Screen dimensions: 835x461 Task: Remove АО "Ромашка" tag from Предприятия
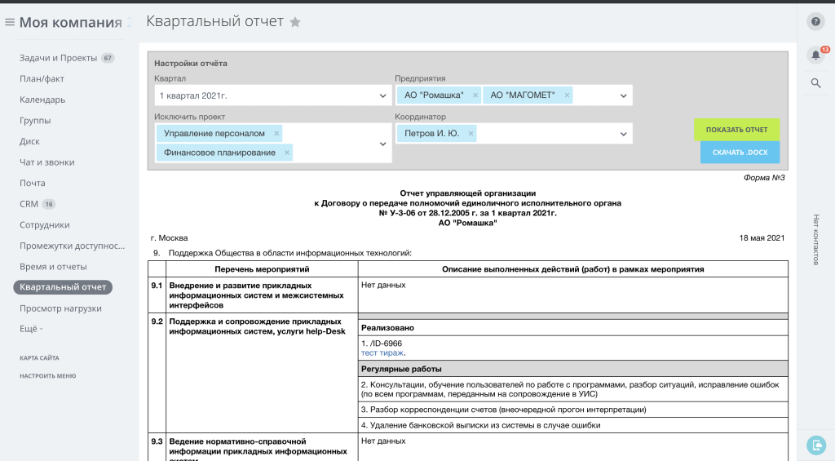click(475, 95)
